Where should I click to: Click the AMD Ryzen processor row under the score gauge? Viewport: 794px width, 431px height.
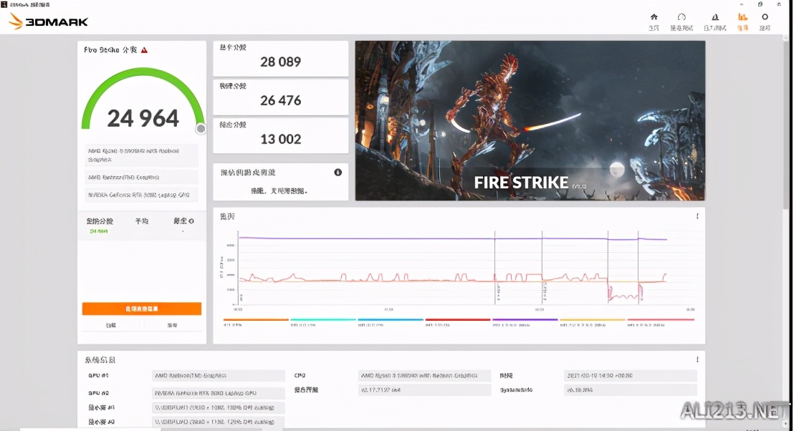(141, 155)
